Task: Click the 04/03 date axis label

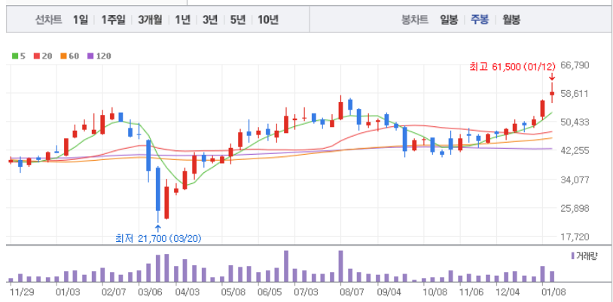Action: (188, 291)
